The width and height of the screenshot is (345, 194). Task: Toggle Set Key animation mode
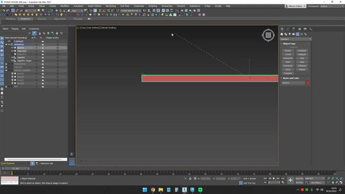(299, 183)
